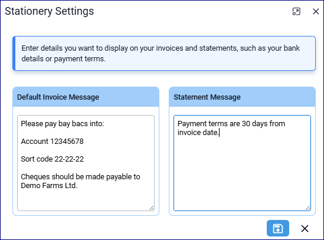Screen dimensions: 324x240
Task: Click the Stationery Settings dialog title
Action: [x=49, y=11]
